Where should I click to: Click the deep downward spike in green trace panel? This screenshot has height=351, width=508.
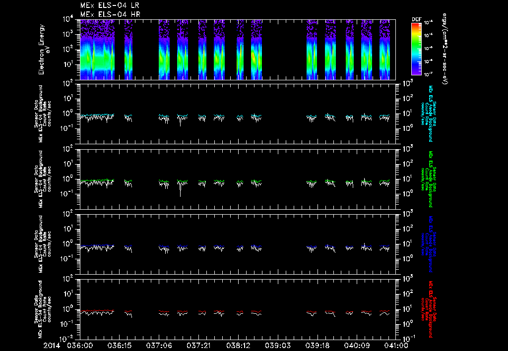pyautogui.click(x=181, y=189)
